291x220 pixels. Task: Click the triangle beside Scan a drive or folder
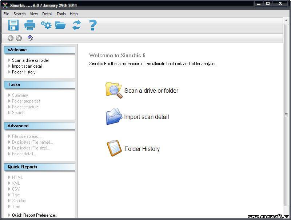point(9,60)
